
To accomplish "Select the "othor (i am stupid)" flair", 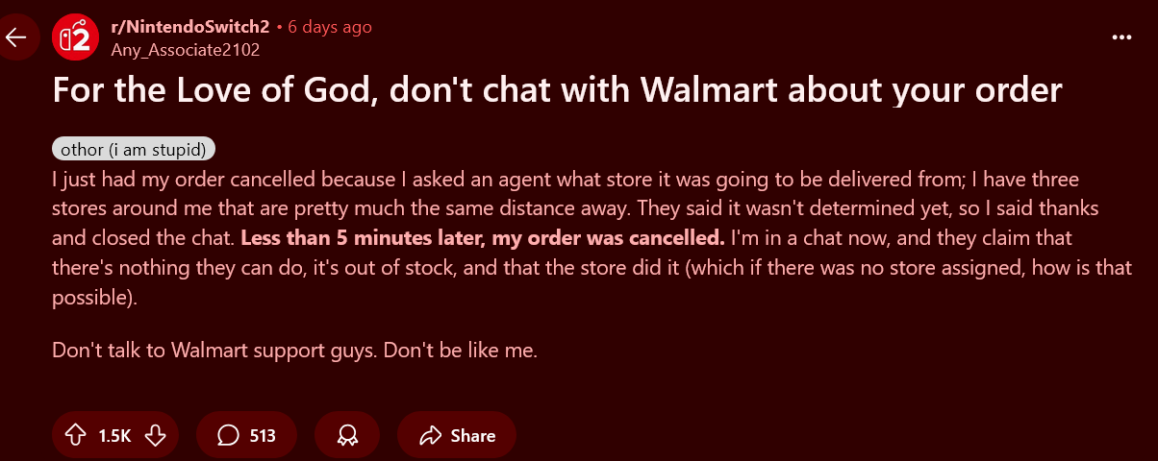I will (x=134, y=149).
